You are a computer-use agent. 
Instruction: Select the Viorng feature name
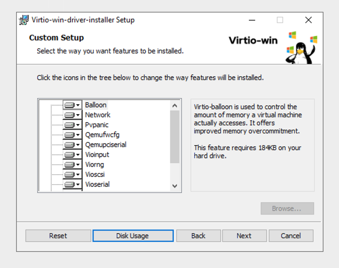[x=94, y=164]
